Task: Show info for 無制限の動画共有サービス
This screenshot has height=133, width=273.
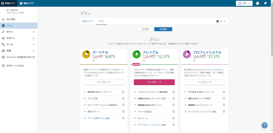Action: pyautogui.click(x=173, y=105)
